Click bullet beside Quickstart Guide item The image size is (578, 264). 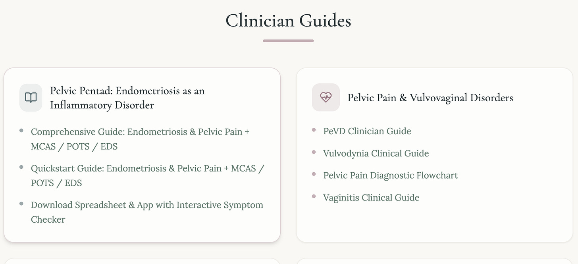tap(21, 167)
